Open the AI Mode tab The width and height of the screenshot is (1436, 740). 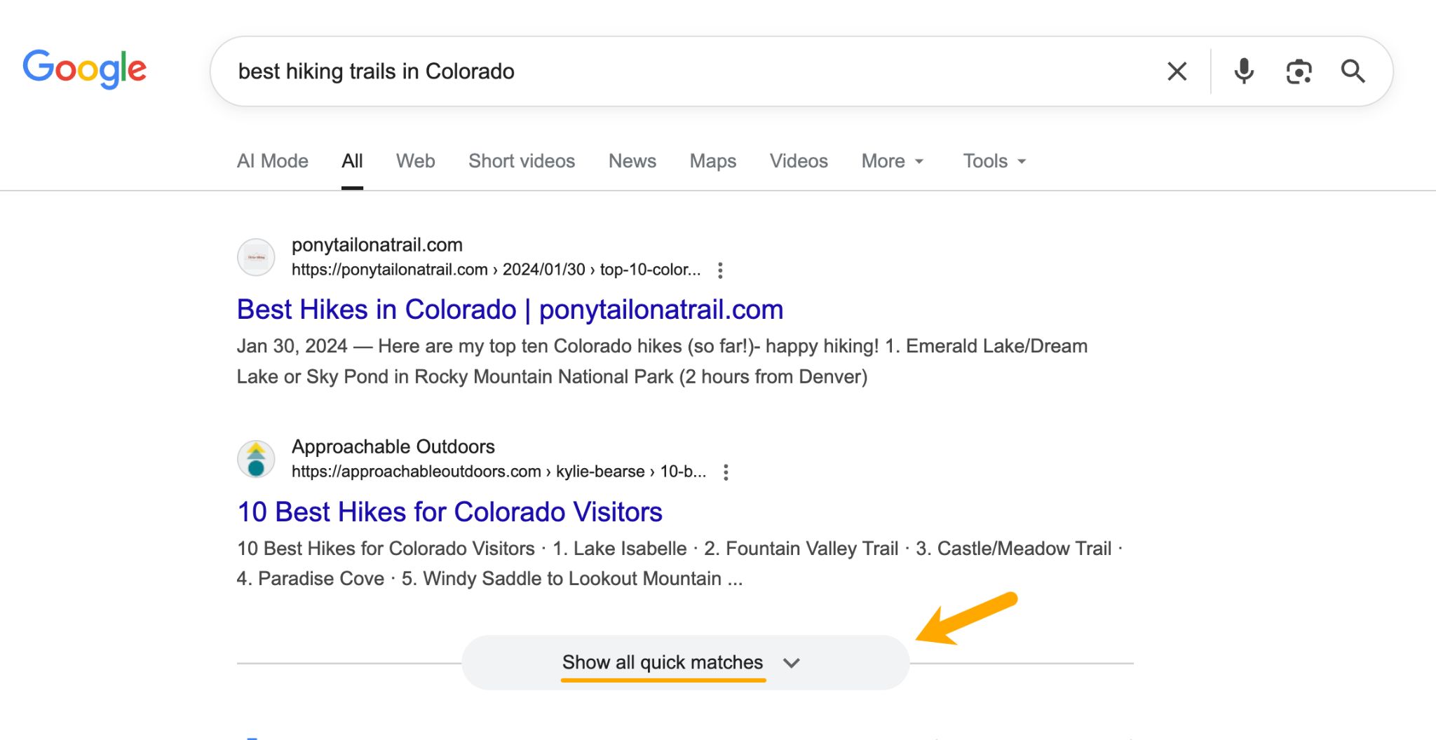pyautogui.click(x=271, y=161)
